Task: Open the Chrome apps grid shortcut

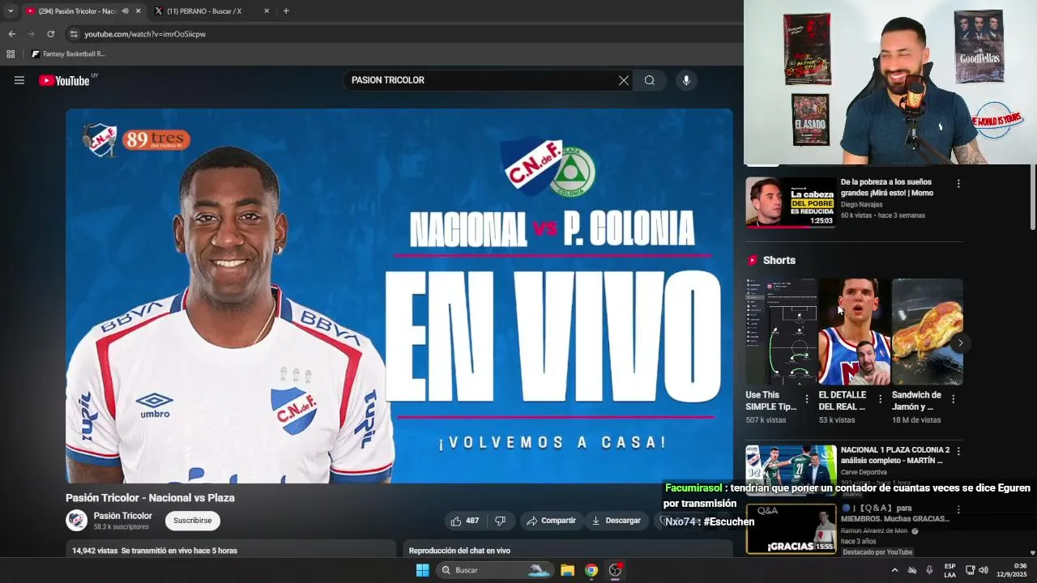Action: click(11, 54)
